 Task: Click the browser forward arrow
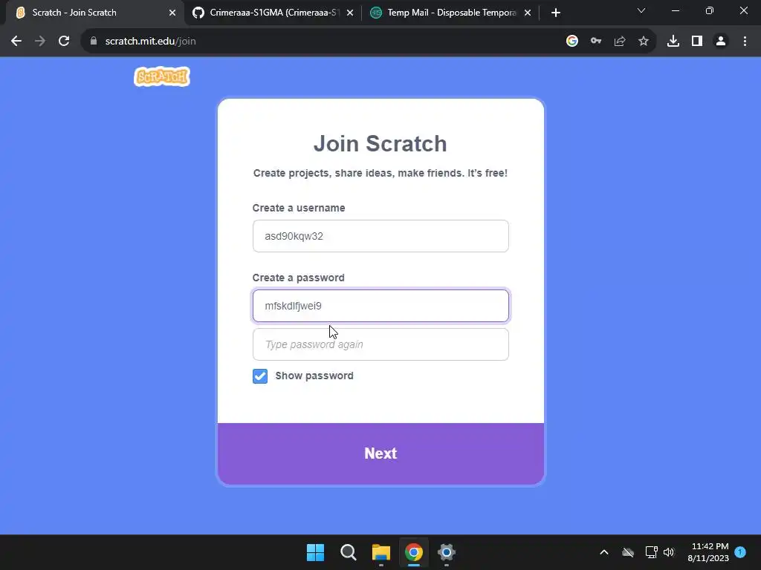[x=40, y=42]
